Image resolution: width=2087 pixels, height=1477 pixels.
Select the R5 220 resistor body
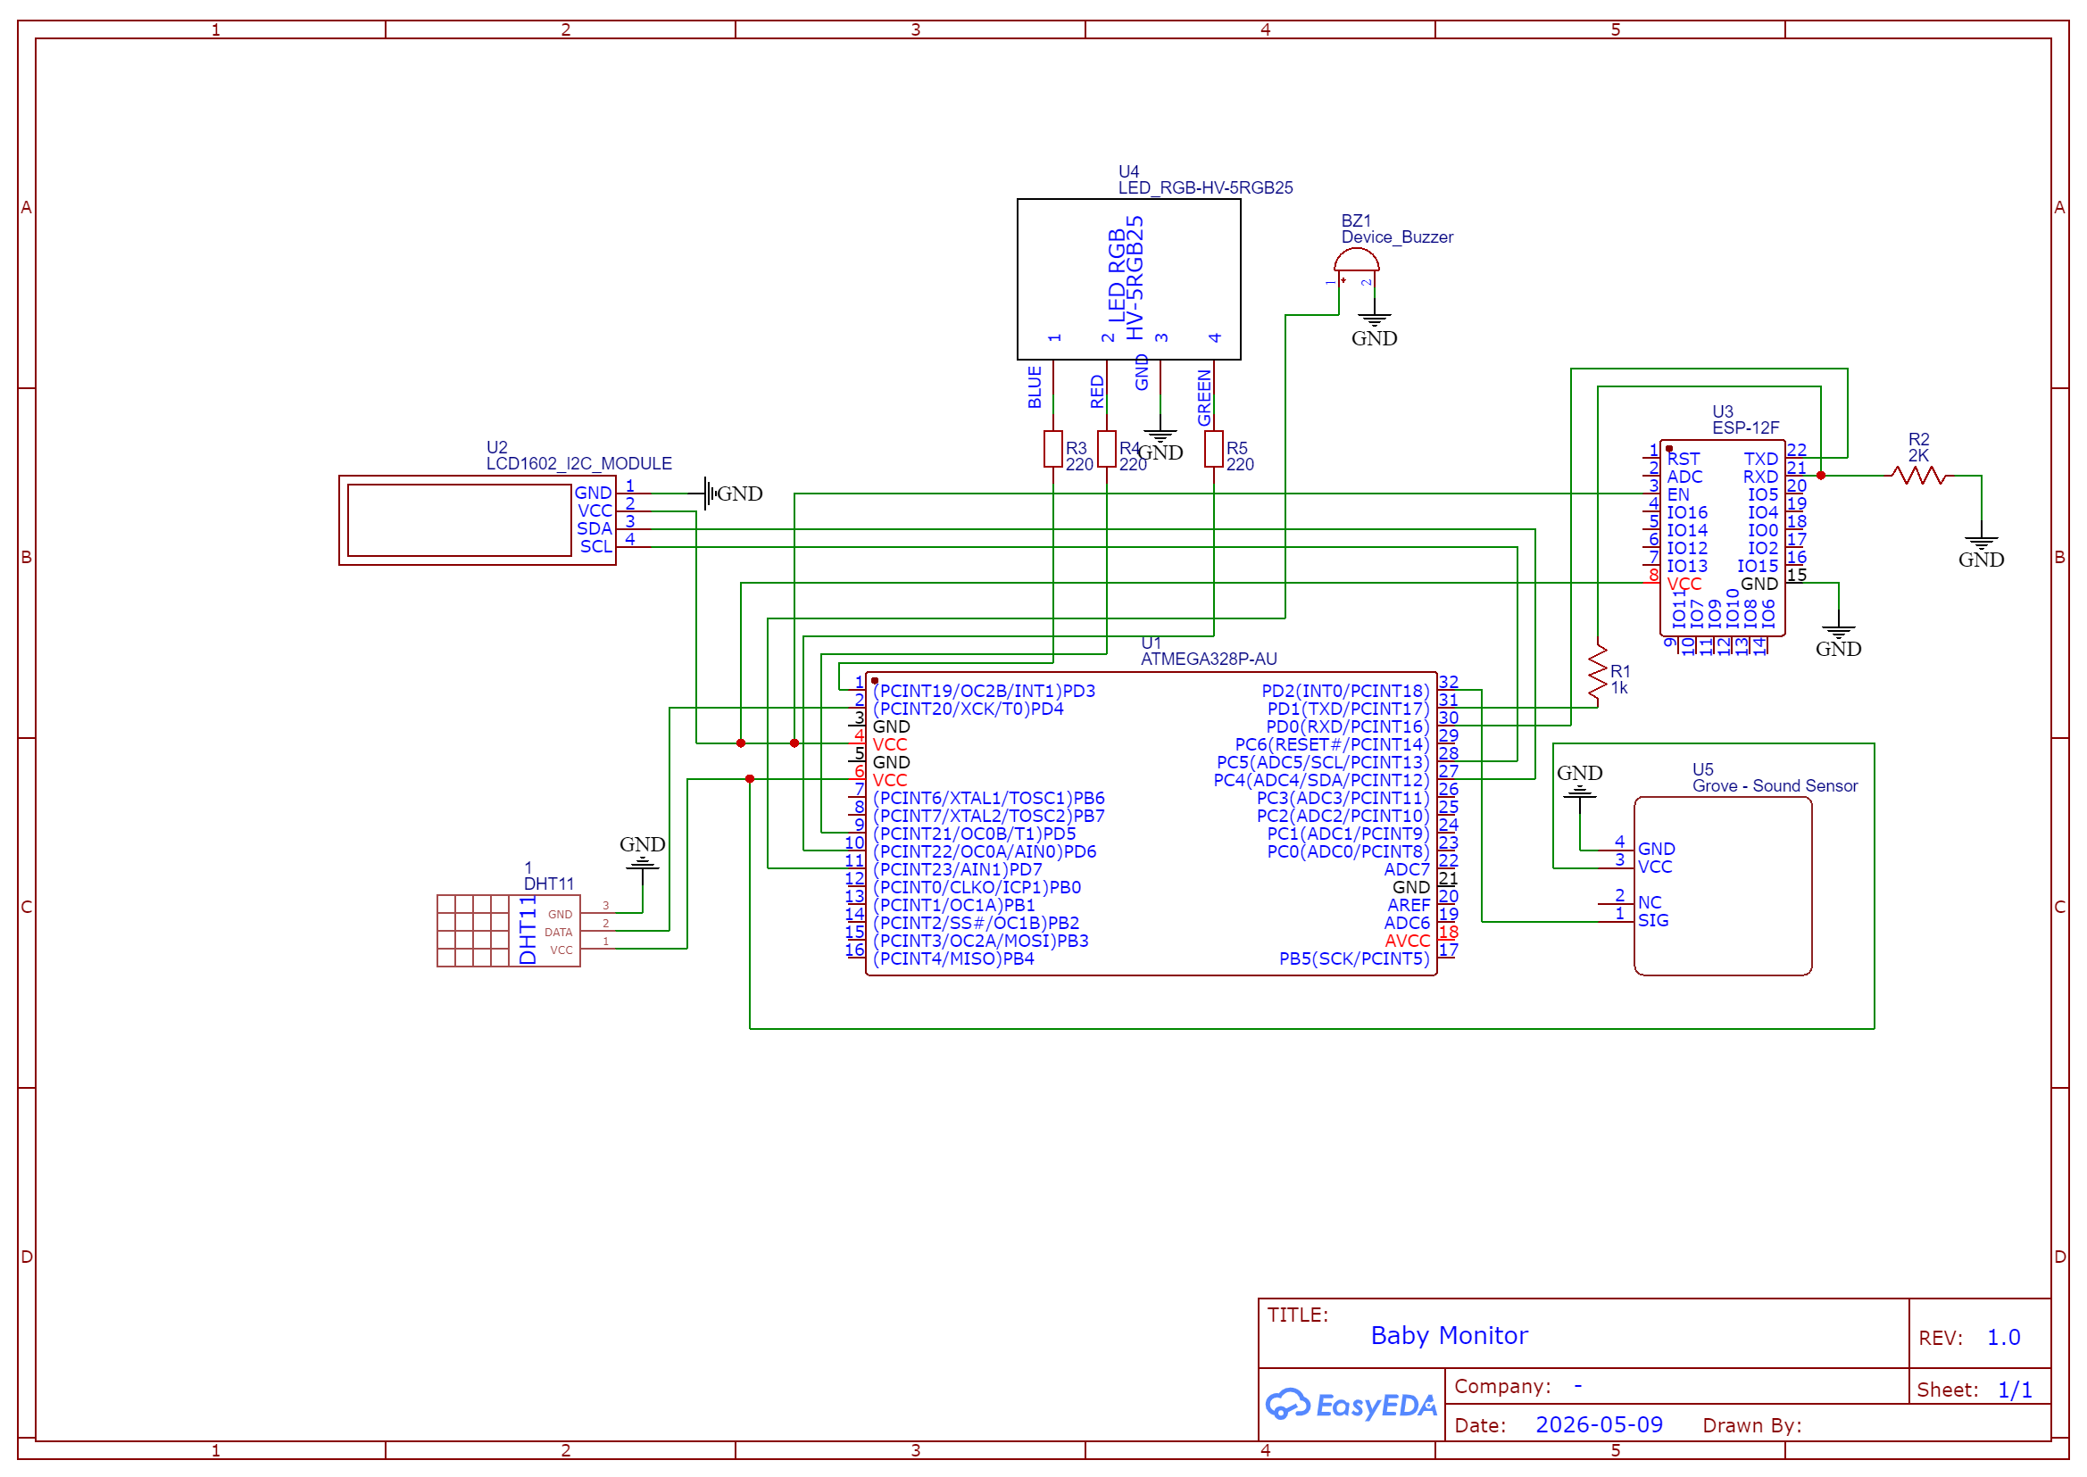[x=1213, y=448]
